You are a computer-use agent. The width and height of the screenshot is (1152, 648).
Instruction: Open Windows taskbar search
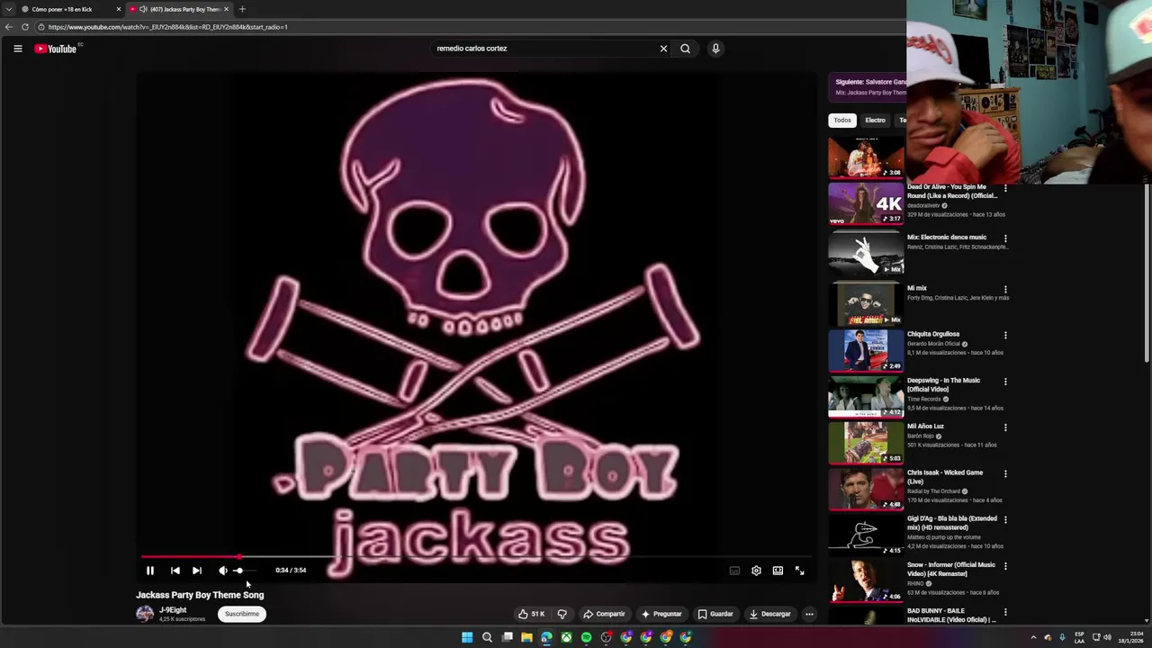coord(487,637)
